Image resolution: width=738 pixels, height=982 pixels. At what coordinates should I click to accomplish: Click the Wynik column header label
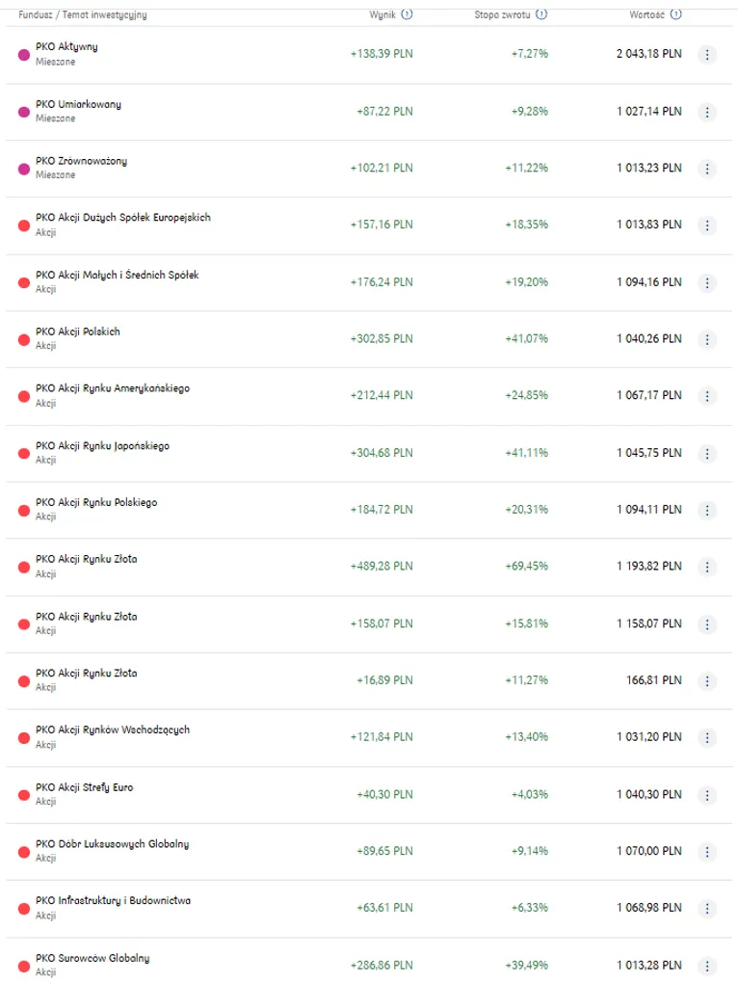point(382,14)
